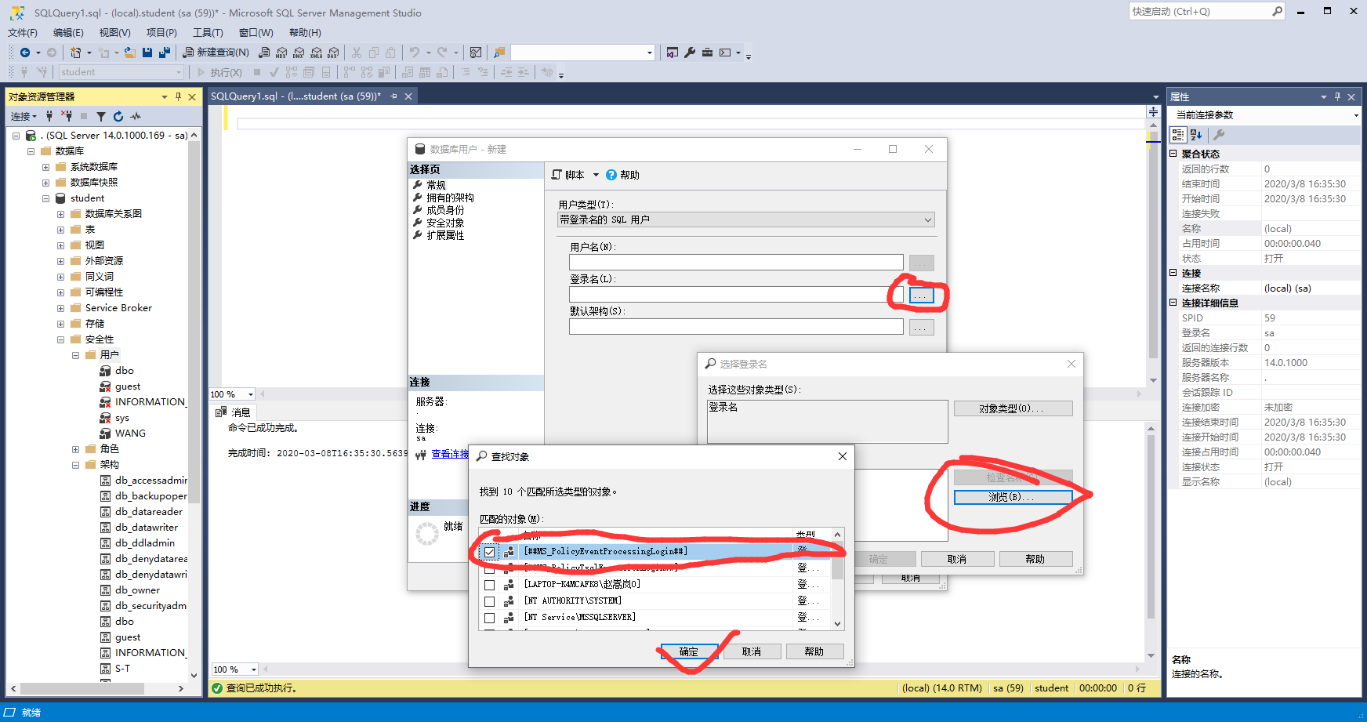
Task: Click the property pages wrench in Properties panel
Action: (x=1219, y=135)
